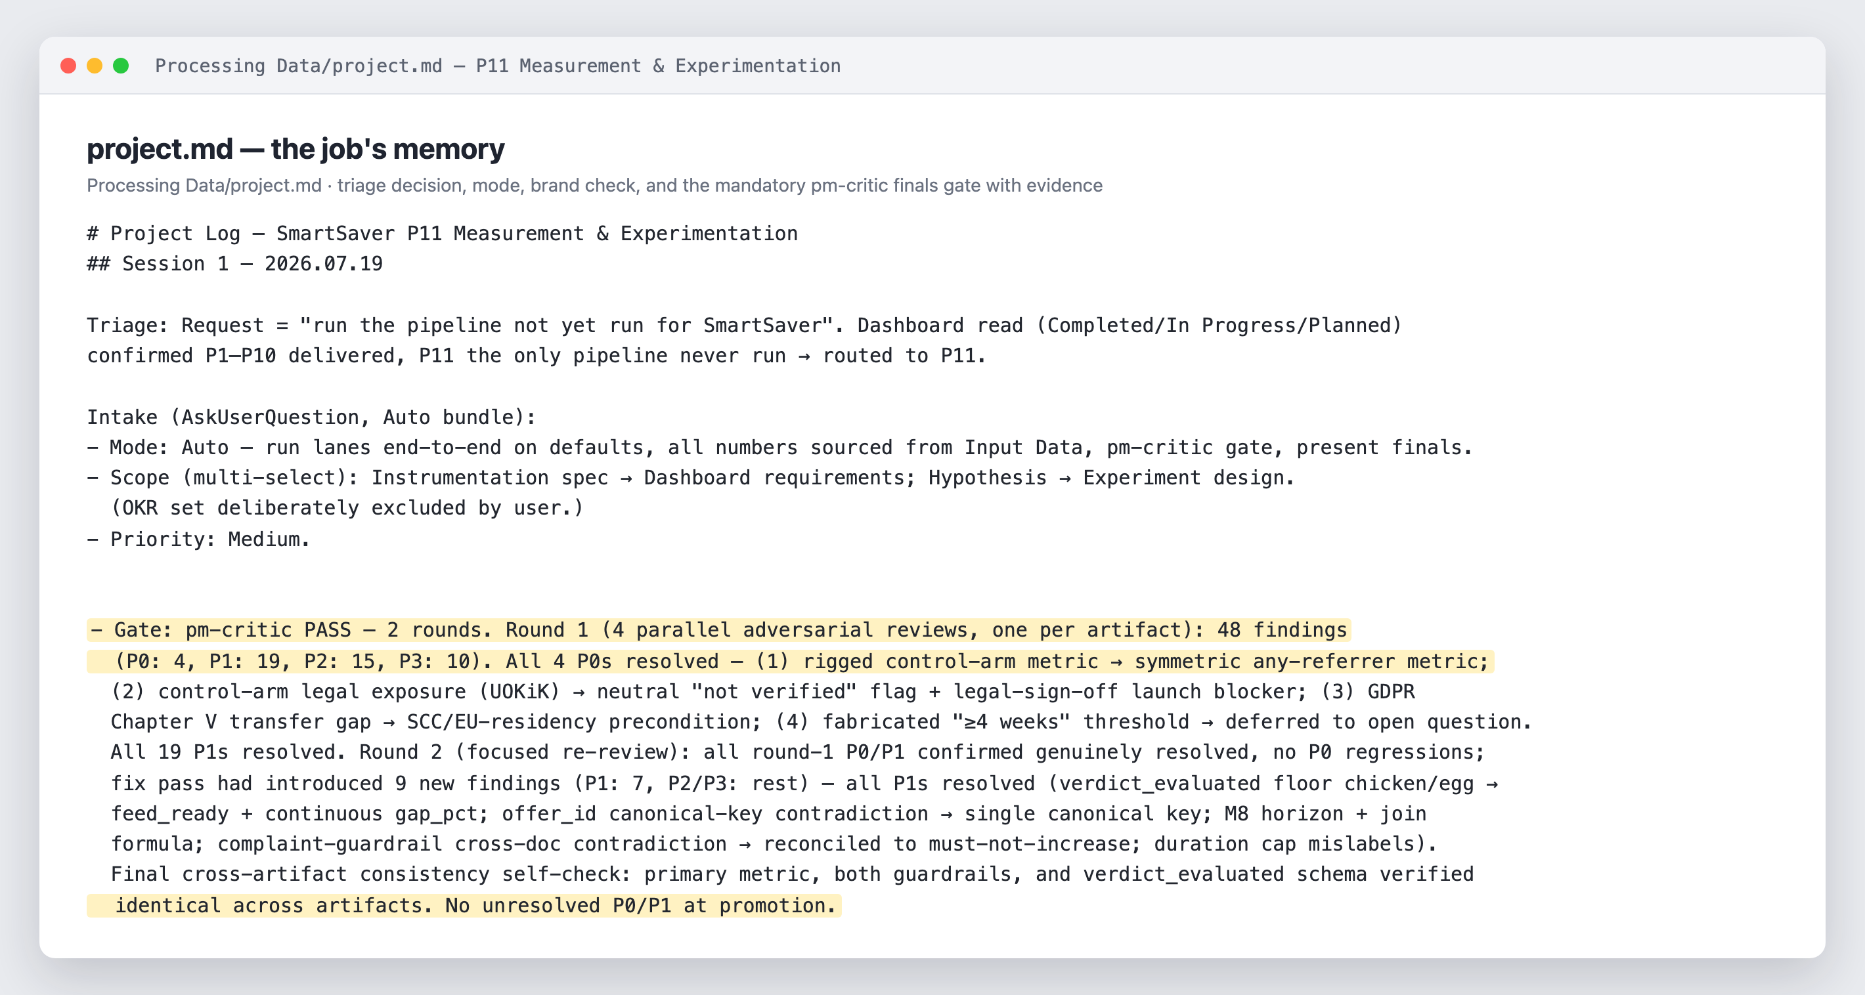The height and width of the screenshot is (995, 1865).
Task: Click the 'Chapter V transfer gap' line
Action: click(x=821, y=722)
